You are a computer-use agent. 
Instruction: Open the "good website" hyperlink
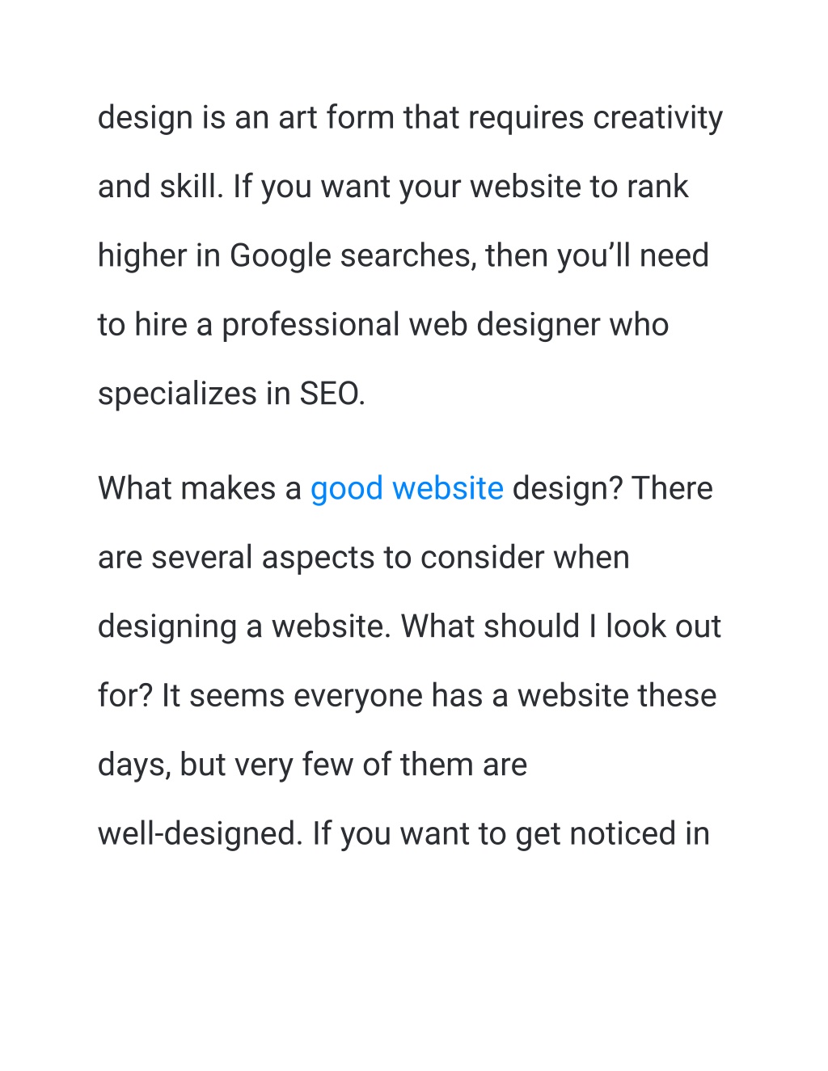(x=407, y=489)
